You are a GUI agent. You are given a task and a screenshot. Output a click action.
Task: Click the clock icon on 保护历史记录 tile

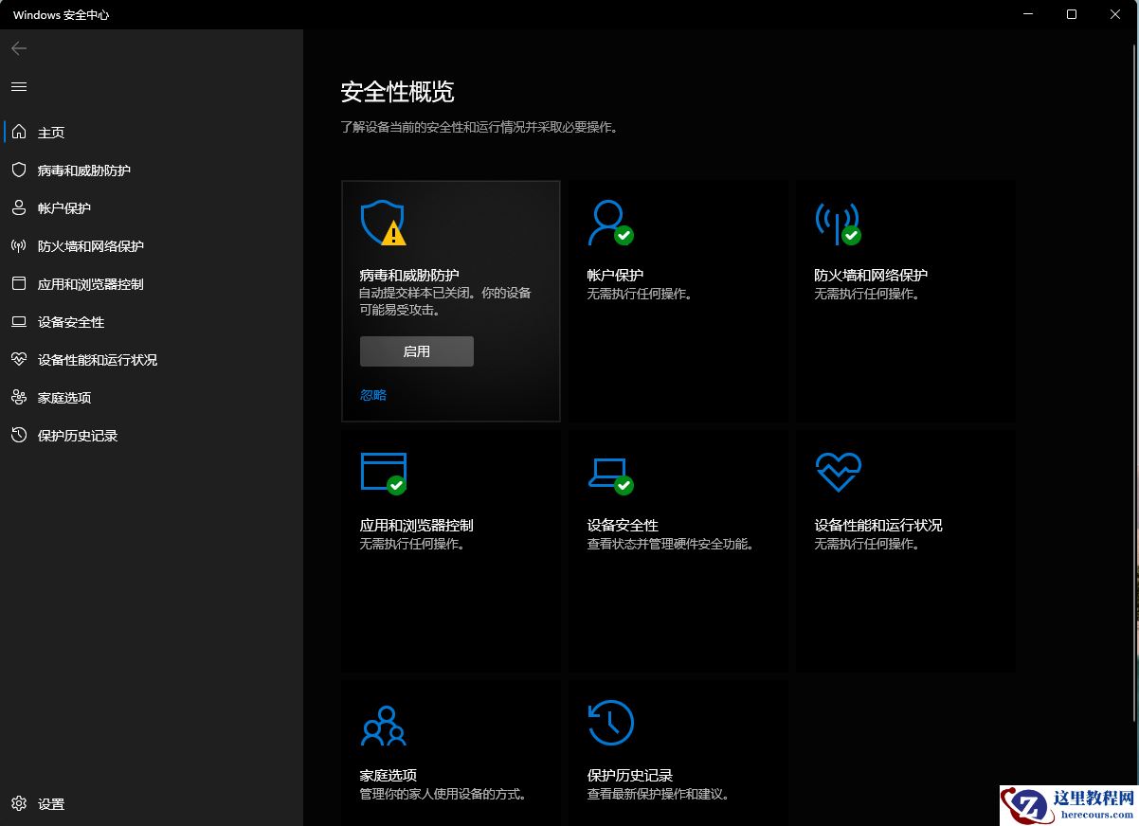pyautogui.click(x=610, y=722)
